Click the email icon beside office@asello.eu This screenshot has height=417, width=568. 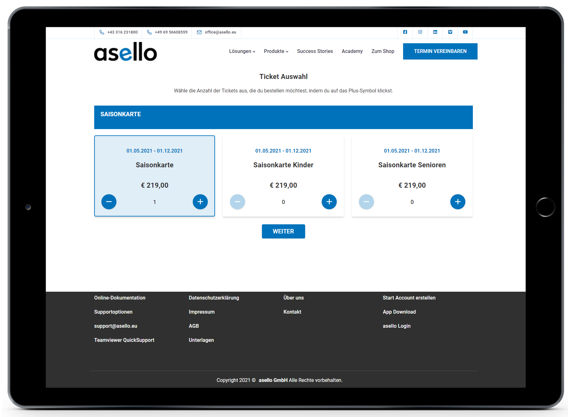click(x=199, y=32)
